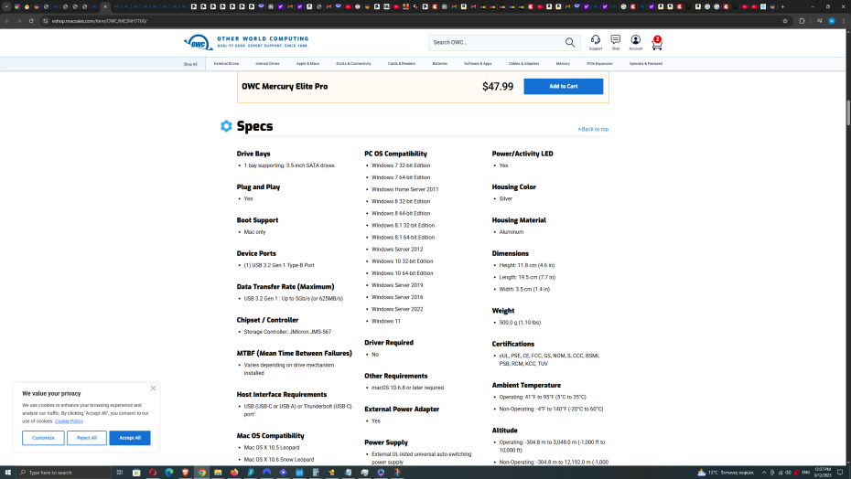Click the Search OWC input field

pyautogui.click(x=497, y=42)
